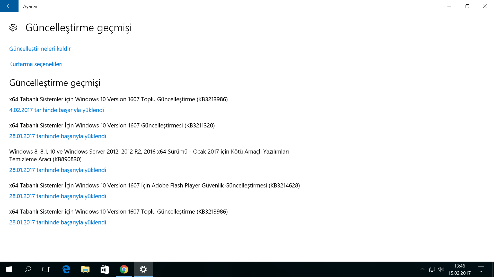Open the Kurtarma seçenekleri link
This screenshot has width=494, height=277.
36,64
